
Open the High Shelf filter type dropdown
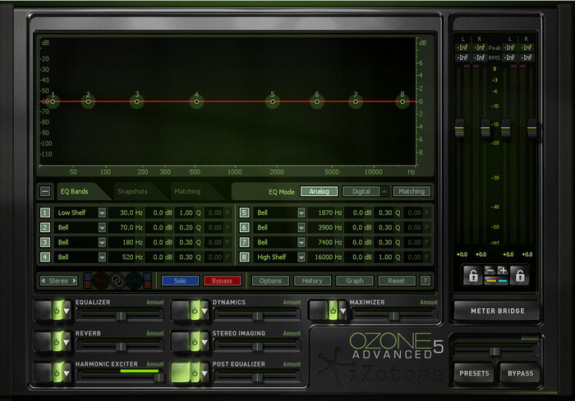click(x=301, y=257)
